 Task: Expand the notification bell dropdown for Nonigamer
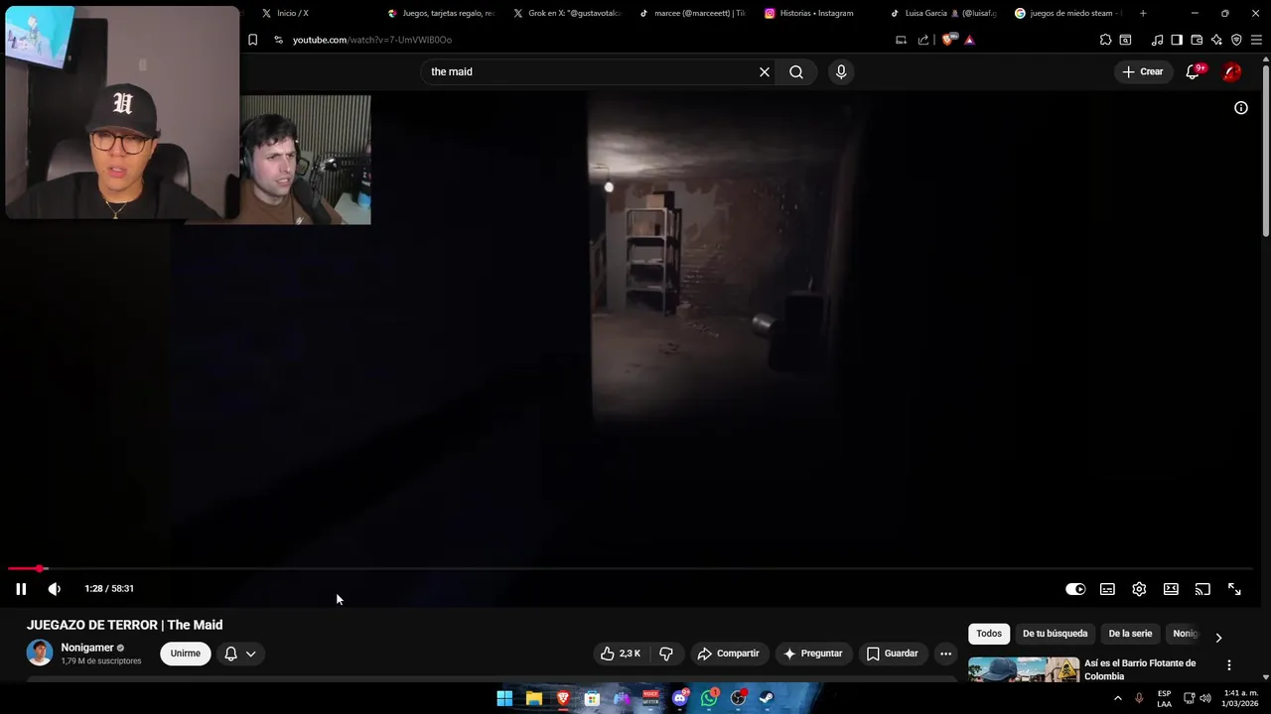click(240, 654)
